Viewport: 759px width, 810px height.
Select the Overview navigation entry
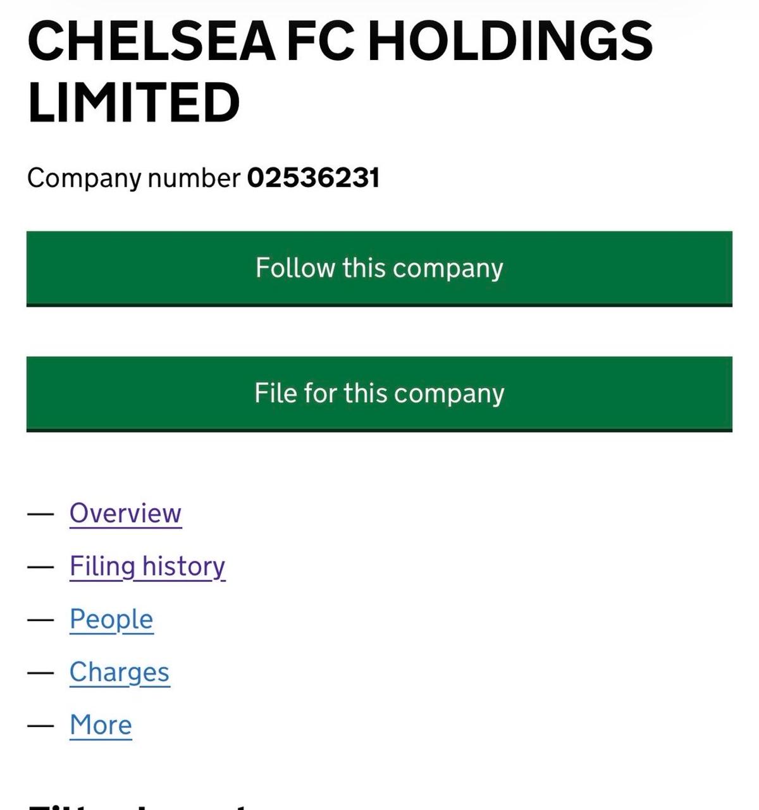point(125,513)
